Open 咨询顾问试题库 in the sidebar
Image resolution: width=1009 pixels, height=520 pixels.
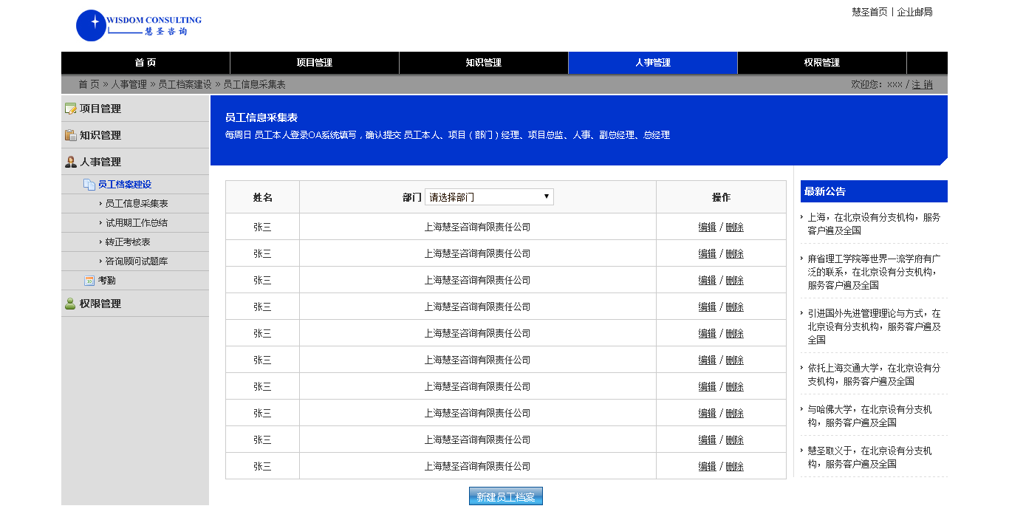[136, 261]
